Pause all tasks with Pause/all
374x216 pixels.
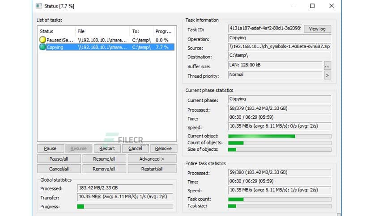point(59,159)
